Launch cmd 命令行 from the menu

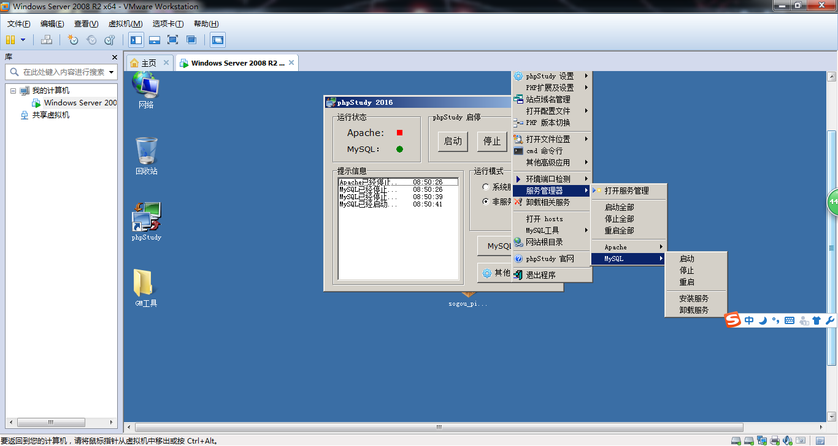552,151
